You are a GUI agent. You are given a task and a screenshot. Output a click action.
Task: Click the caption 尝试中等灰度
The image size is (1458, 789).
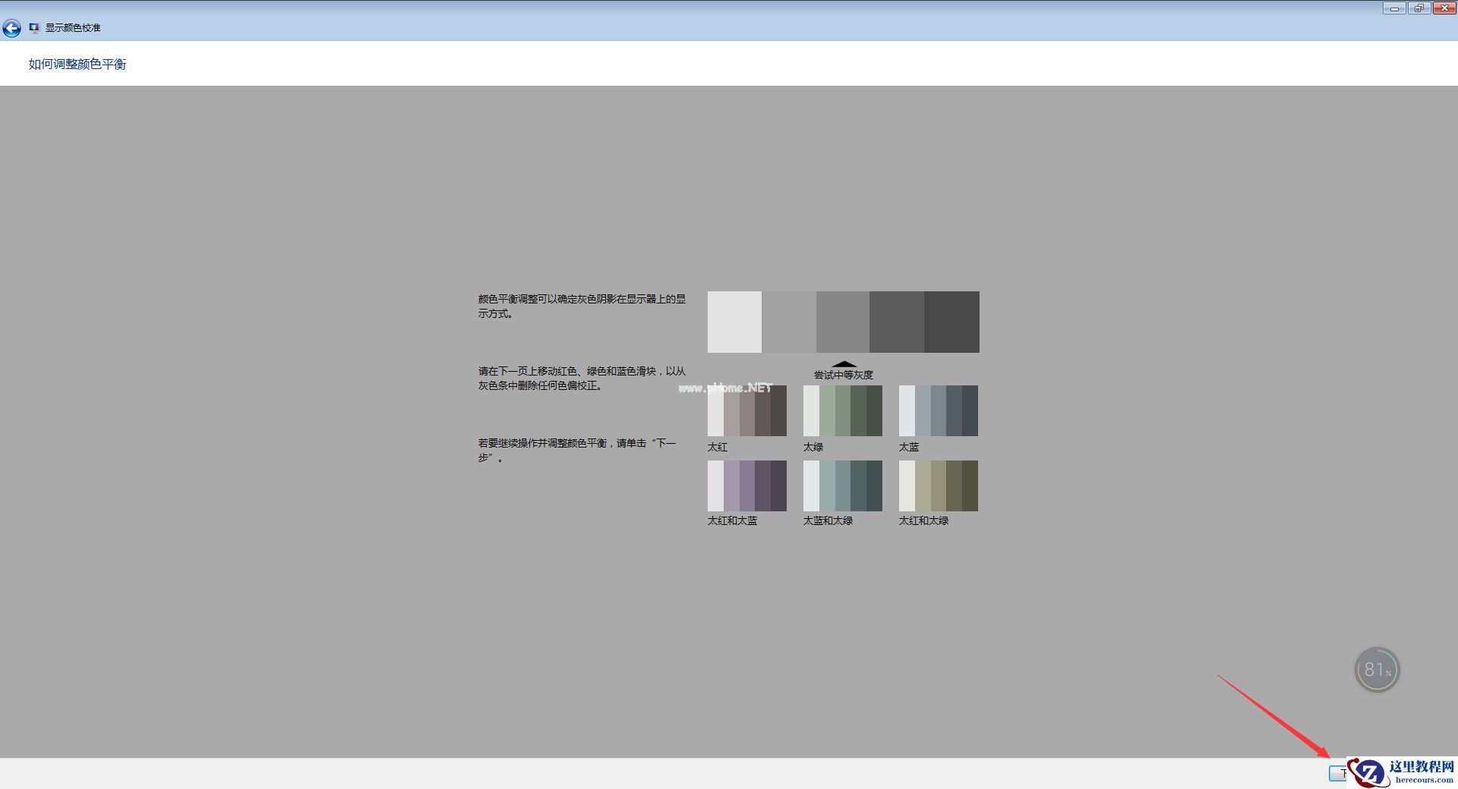click(844, 375)
